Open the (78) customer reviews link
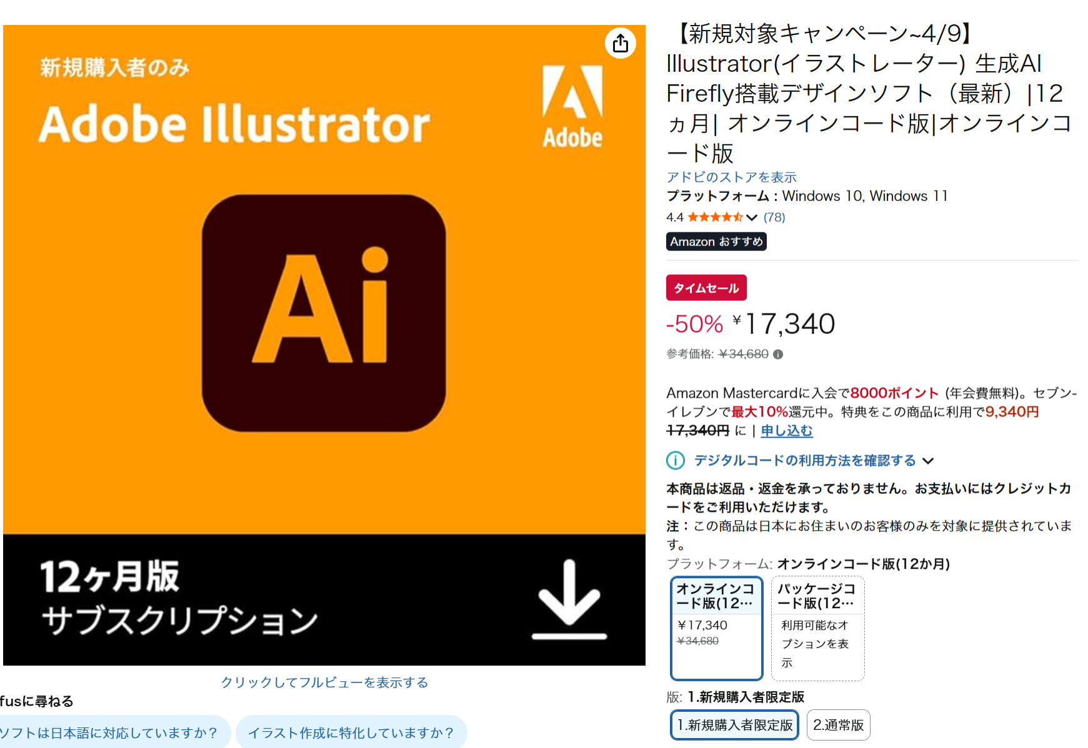 pyautogui.click(x=774, y=217)
